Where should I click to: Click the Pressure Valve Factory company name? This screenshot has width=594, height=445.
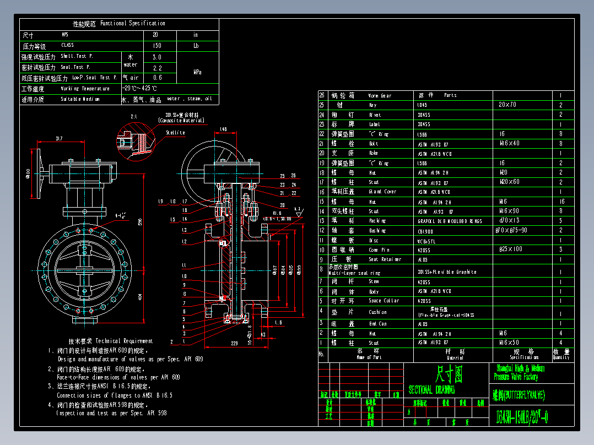(516, 377)
